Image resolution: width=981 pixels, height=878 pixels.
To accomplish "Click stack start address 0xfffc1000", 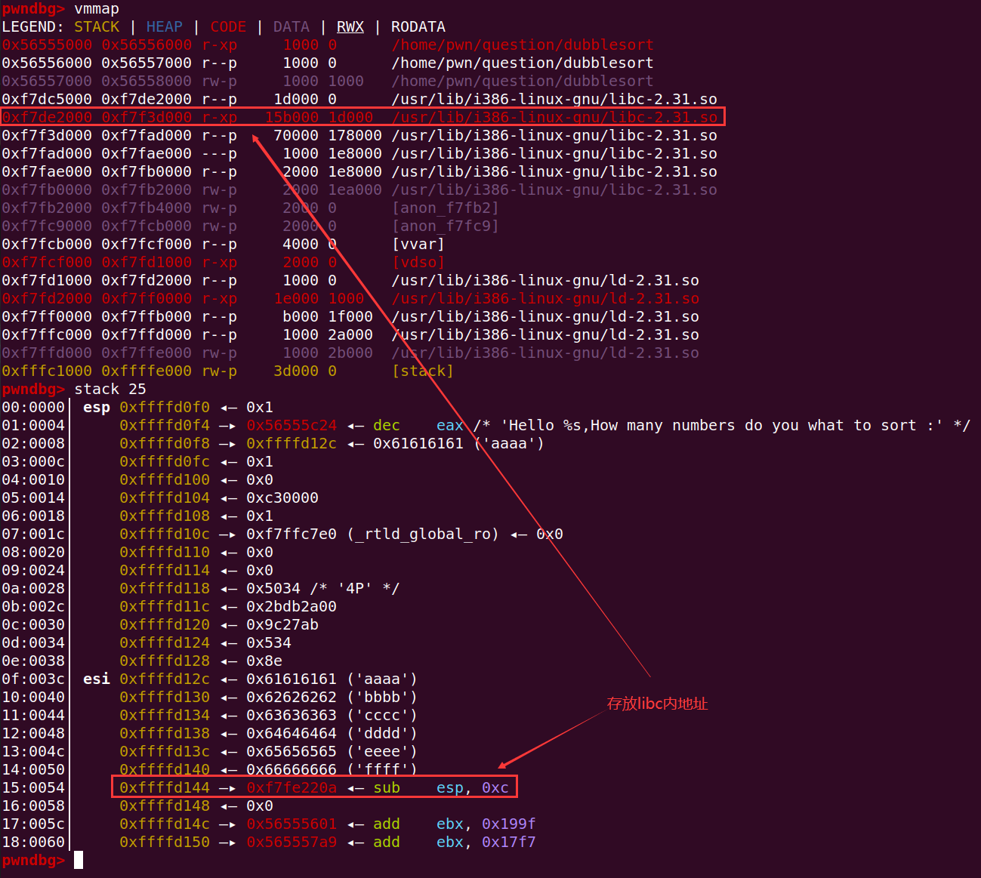I will (47, 371).
